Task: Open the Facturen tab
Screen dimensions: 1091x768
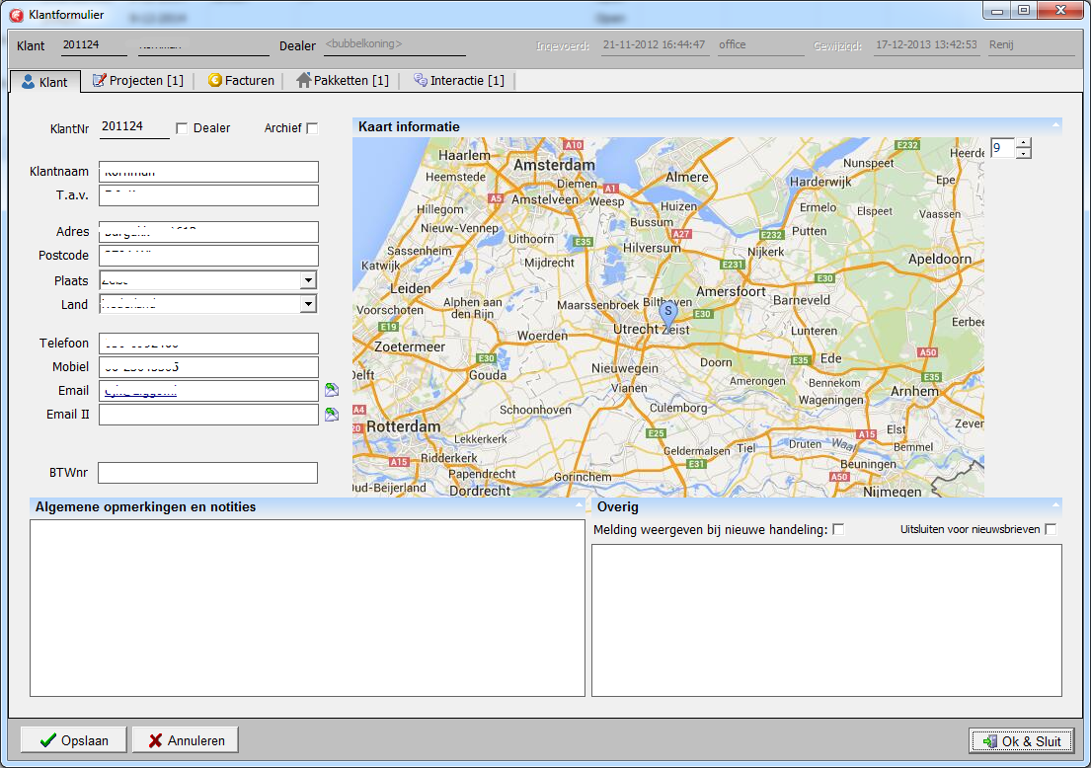Action: coord(241,81)
